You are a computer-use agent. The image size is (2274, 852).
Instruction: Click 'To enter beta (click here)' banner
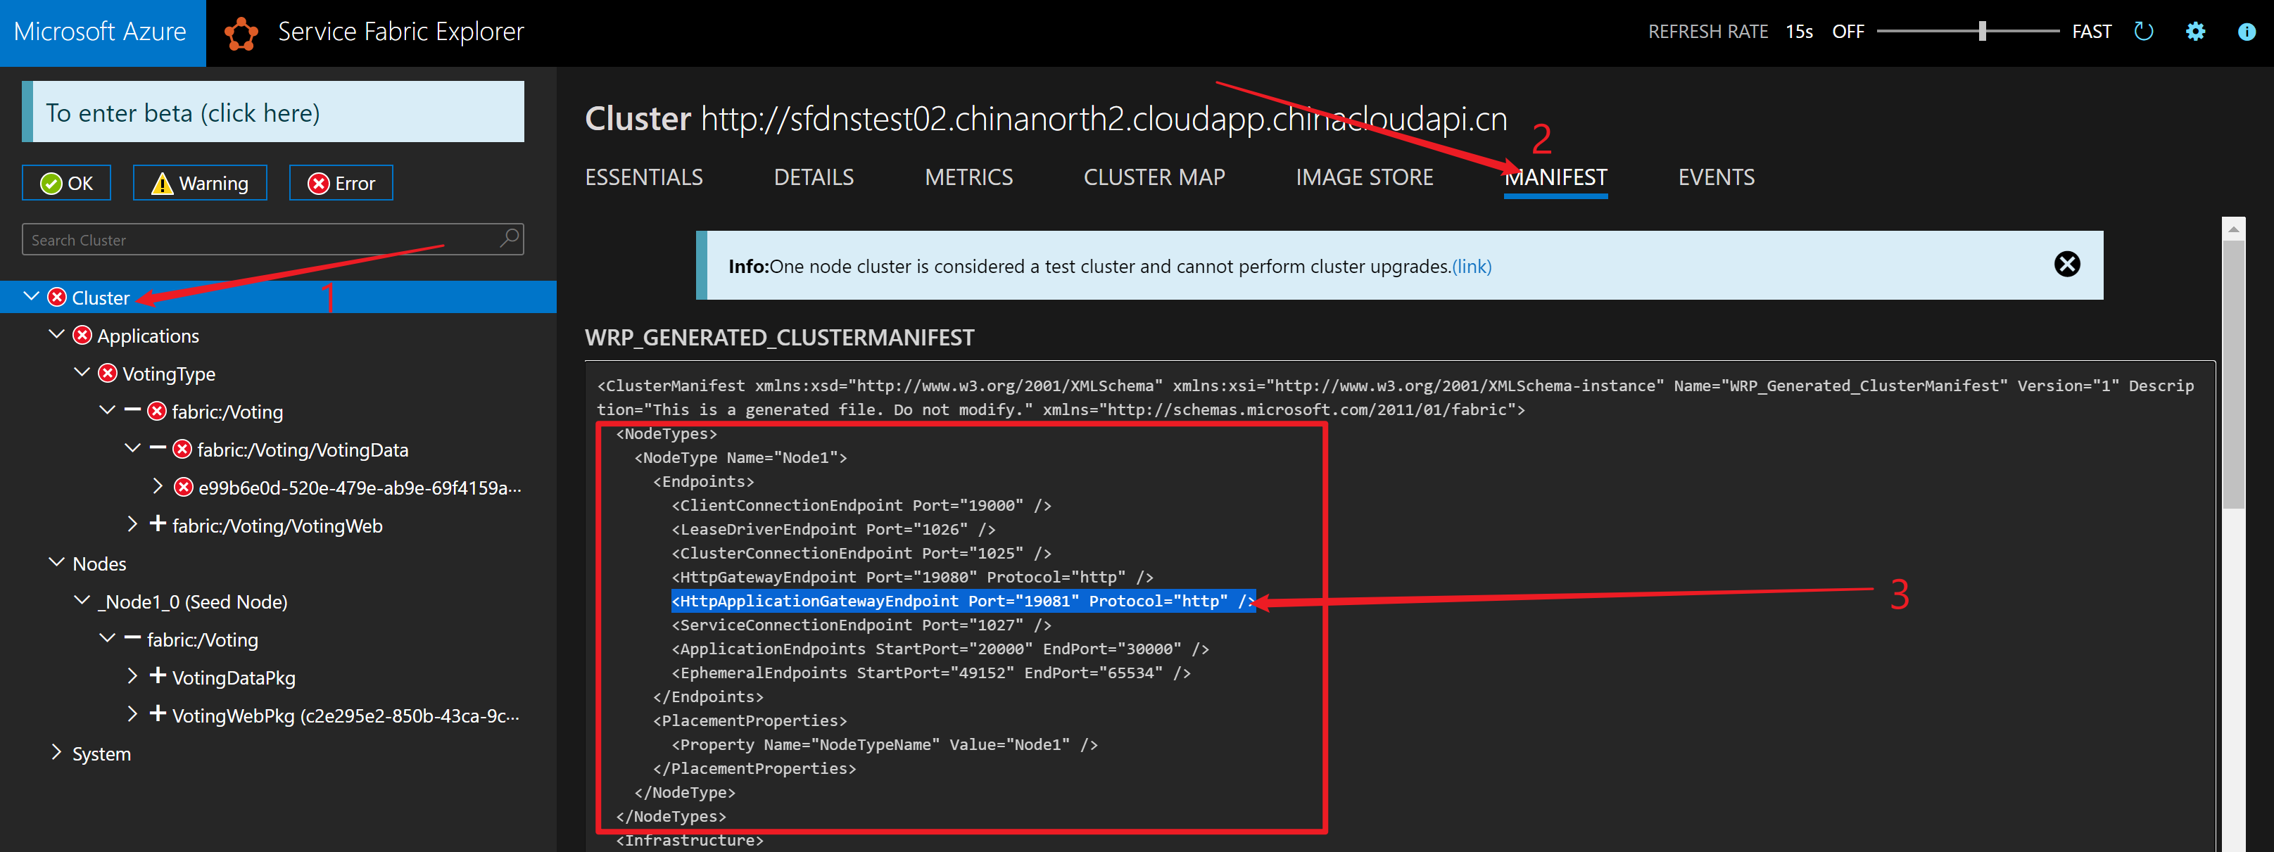tap(274, 113)
